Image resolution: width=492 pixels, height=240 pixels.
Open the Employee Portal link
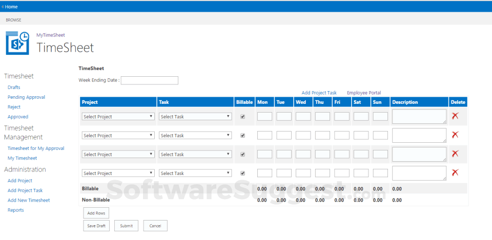[x=364, y=93]
